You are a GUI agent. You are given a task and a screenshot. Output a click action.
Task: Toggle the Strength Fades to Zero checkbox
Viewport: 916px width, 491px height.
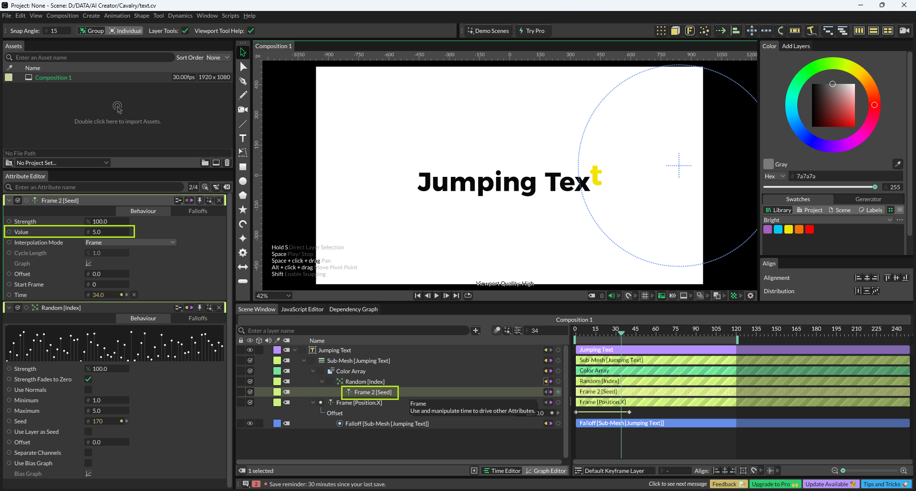pyautogui.click(x=88, y=379)
